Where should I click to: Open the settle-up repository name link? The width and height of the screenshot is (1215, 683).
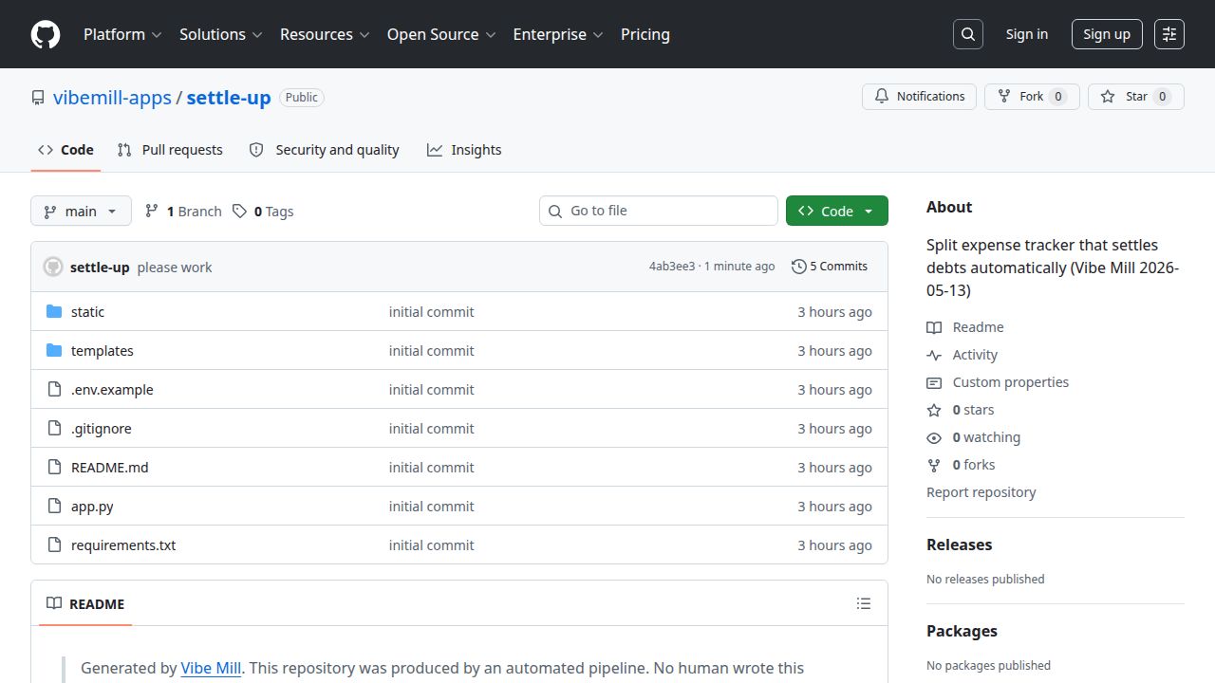click(x=229, y=98)
